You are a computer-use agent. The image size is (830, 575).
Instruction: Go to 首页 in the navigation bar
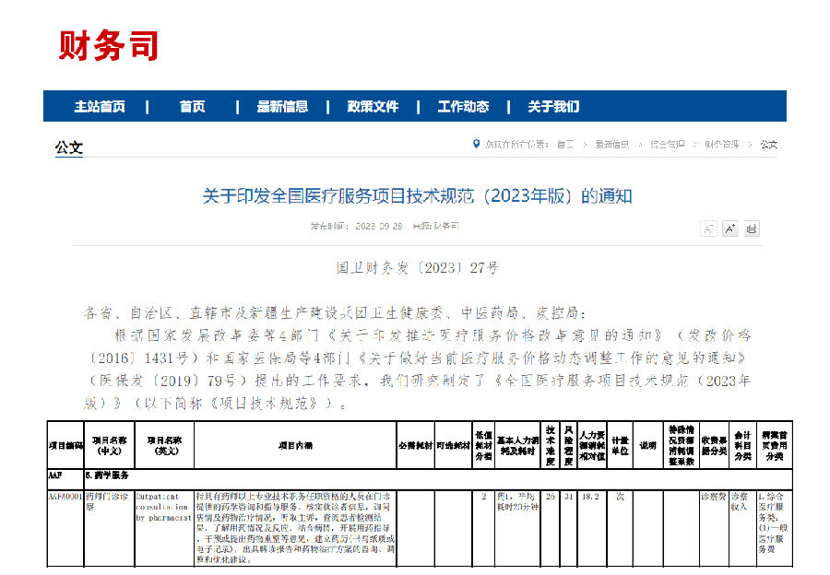pyautogui.click(x=193, y=106)
